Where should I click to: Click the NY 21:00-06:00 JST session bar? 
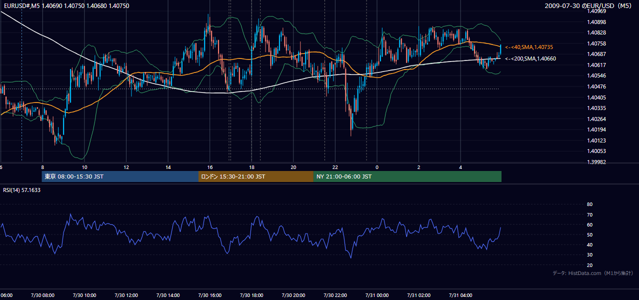(407, 176)
